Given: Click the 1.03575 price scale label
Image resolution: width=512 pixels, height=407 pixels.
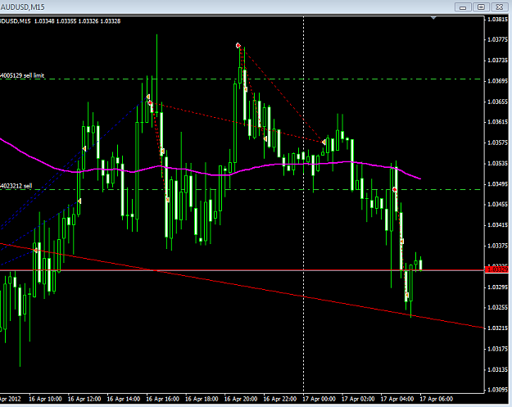Looking at the screenshot, I should tap(497, 142).
